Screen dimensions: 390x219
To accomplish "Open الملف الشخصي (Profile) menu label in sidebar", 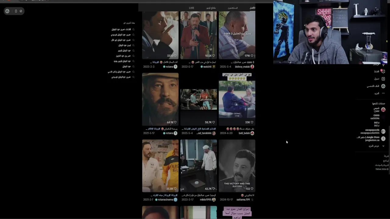I will coord(373,86).
